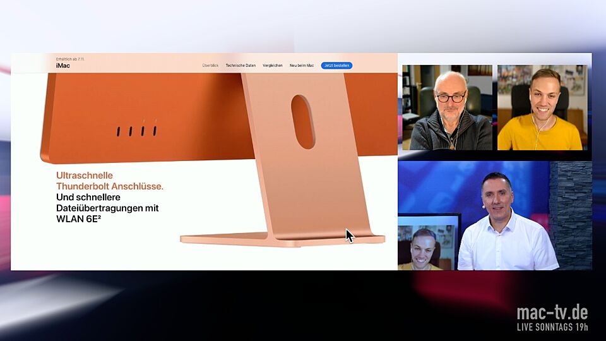
Task: Go to Neu beim Mac section
Action: pos(302,66)
